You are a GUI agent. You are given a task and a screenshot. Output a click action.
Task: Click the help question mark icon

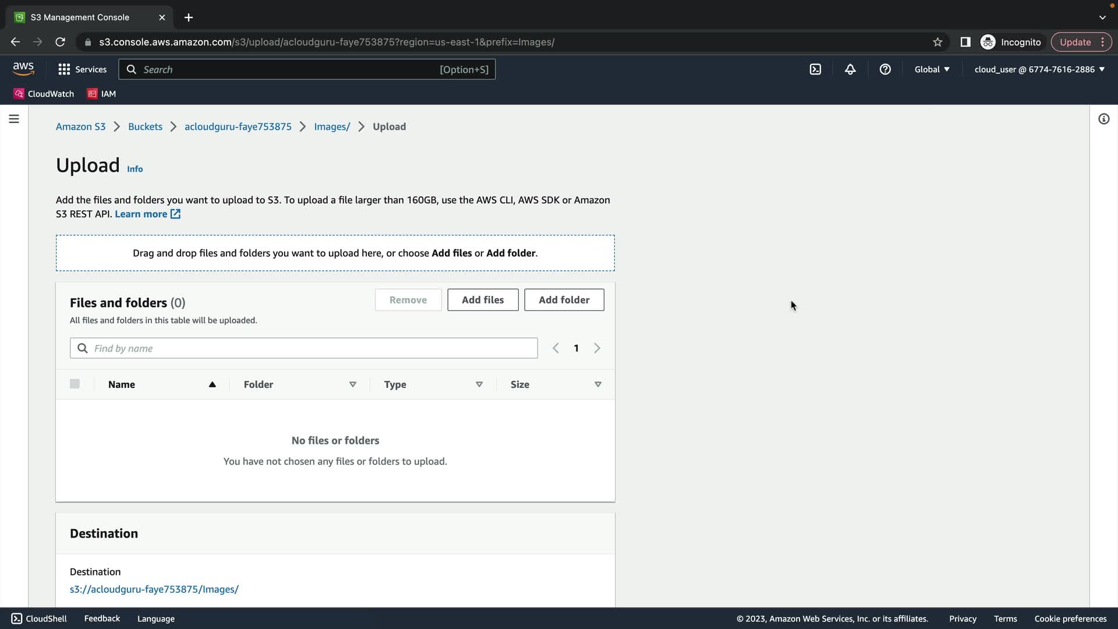pos(885,69)
